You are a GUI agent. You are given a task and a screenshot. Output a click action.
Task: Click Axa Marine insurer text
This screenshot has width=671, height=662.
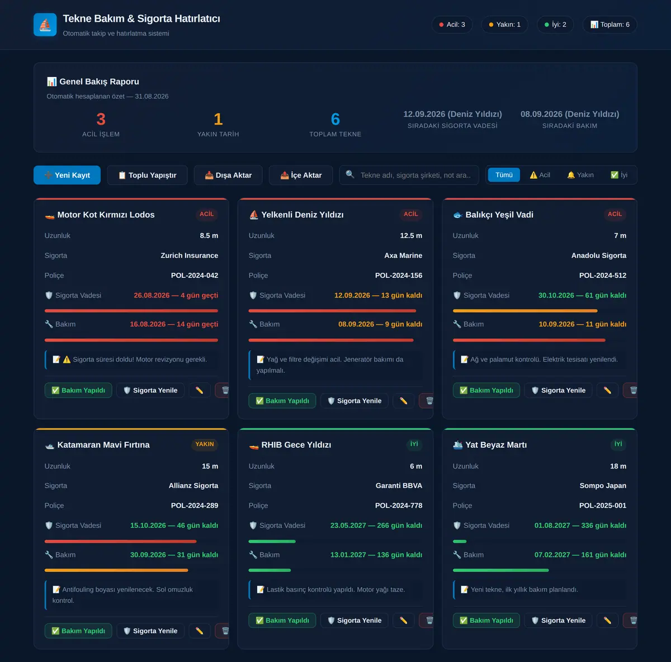(403, 256)
